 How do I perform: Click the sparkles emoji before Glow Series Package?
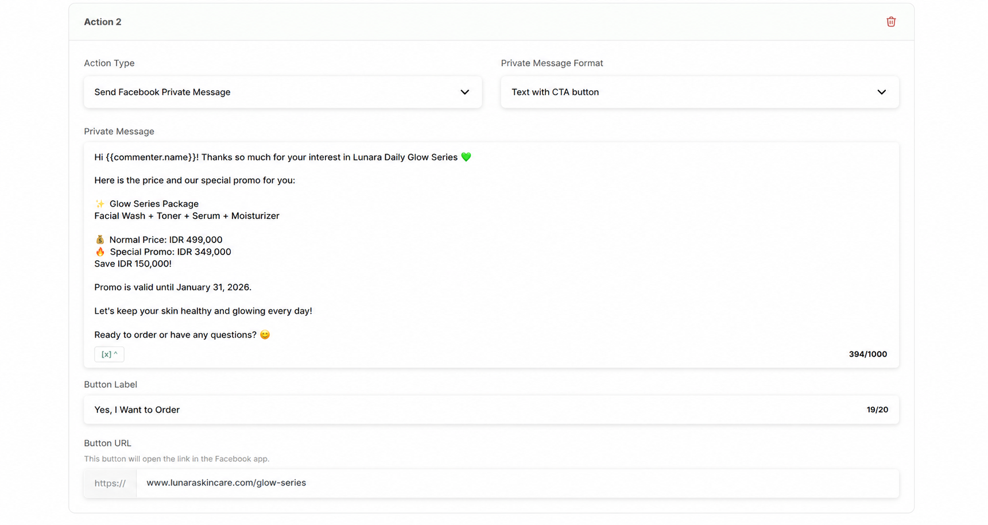[x=100, y=204]
